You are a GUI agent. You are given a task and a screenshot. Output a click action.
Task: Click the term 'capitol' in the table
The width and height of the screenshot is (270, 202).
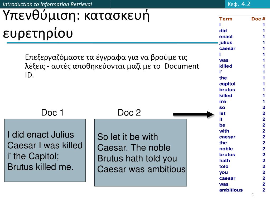point(227,84)
